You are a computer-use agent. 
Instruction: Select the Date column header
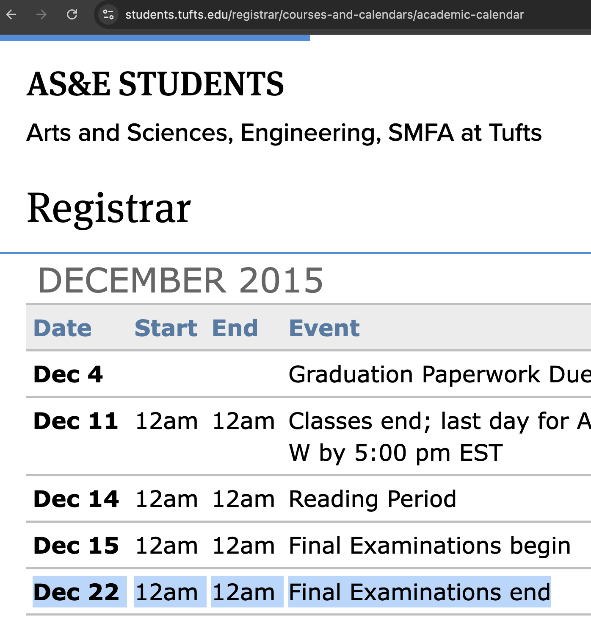pyautogui.click(x=62, y=328)
